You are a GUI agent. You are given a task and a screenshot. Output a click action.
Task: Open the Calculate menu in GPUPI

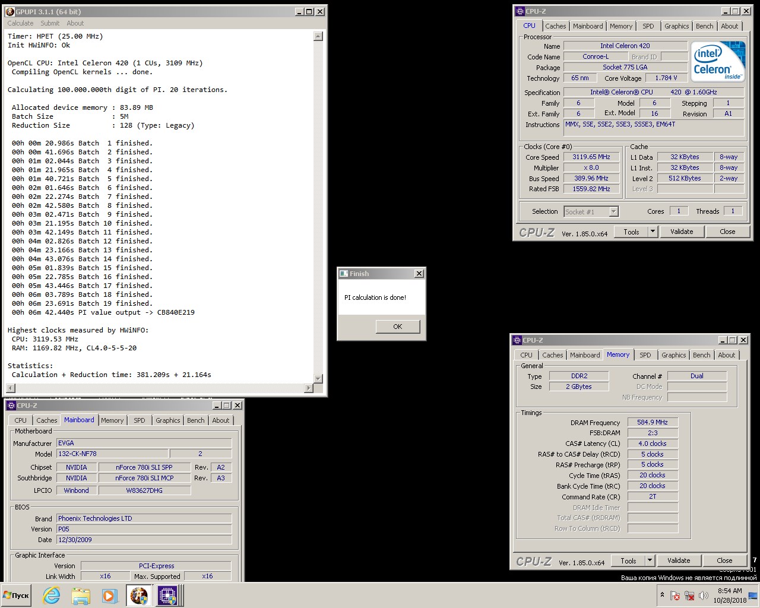click(20, 23)
